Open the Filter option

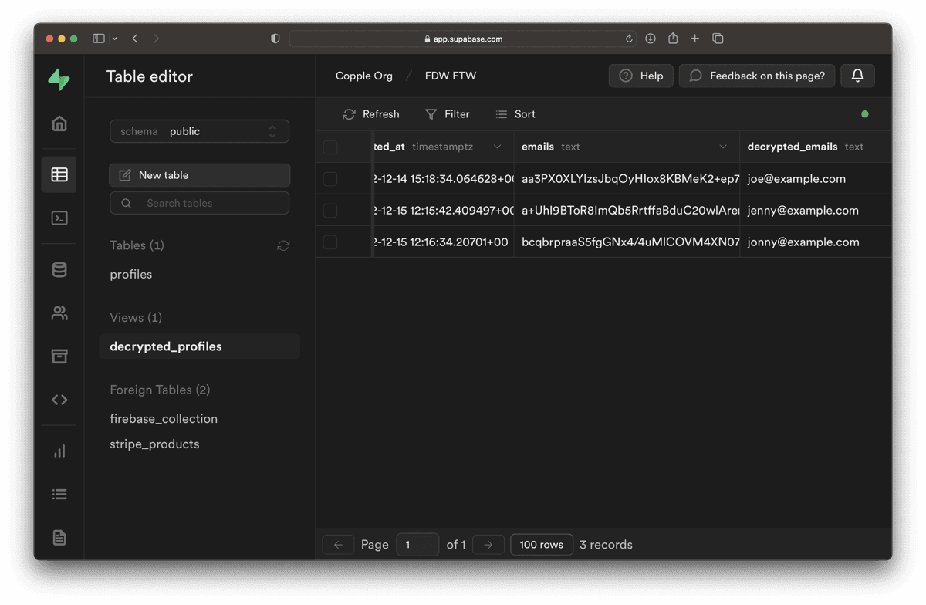pyautogui.click(x=448, y=114)
